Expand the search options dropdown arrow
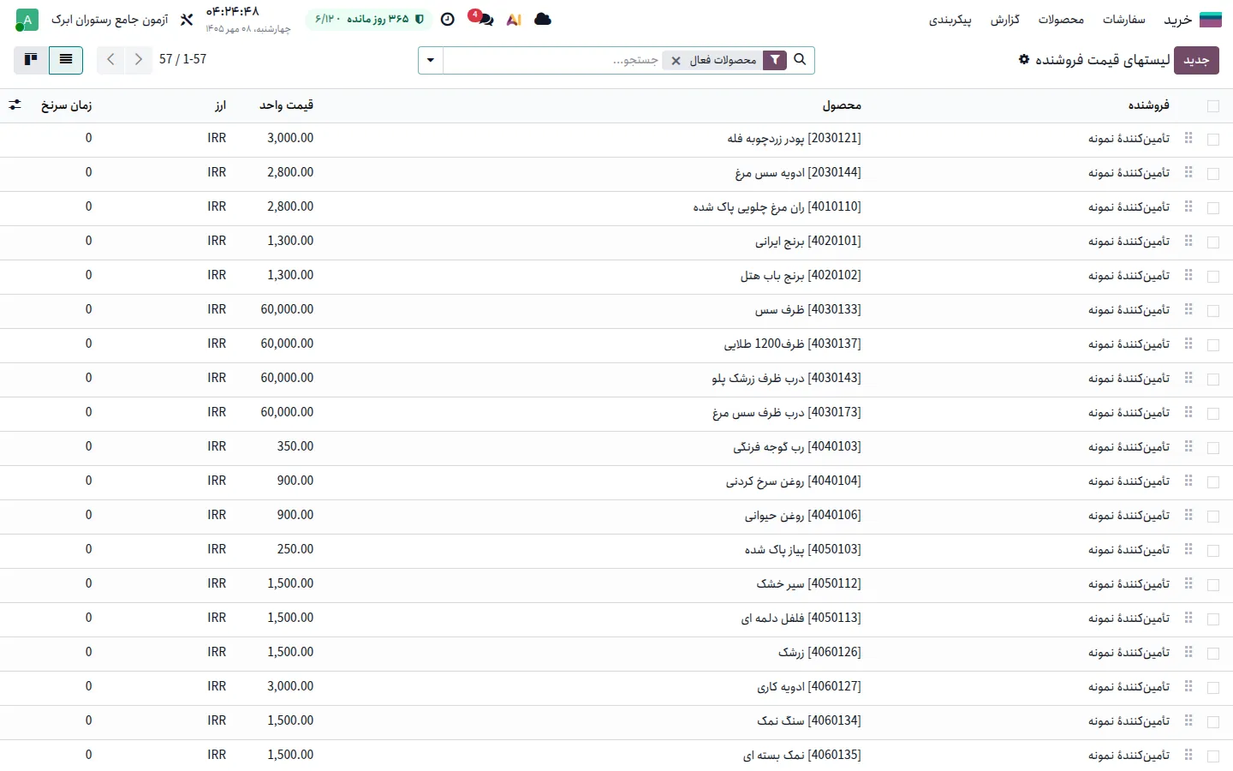The width and height of the screenshot is (1233, 771). click(431, 60)
